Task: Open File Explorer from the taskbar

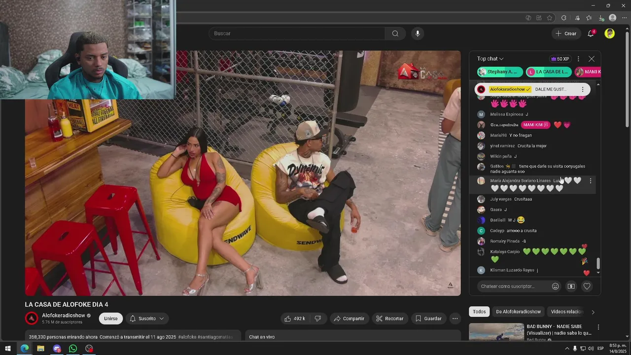Action: 40,349
